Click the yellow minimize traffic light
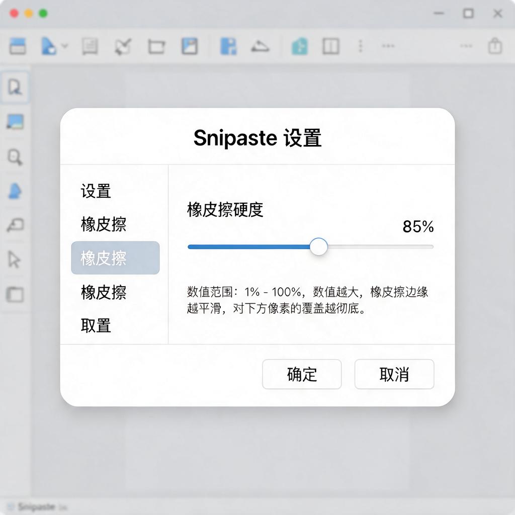515x515 pixels. [x=29, y=14]
